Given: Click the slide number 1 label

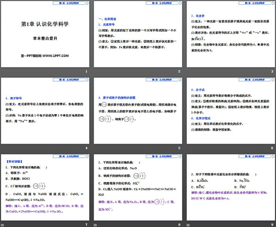Looking at the screenshot, I should coord(86,72).
